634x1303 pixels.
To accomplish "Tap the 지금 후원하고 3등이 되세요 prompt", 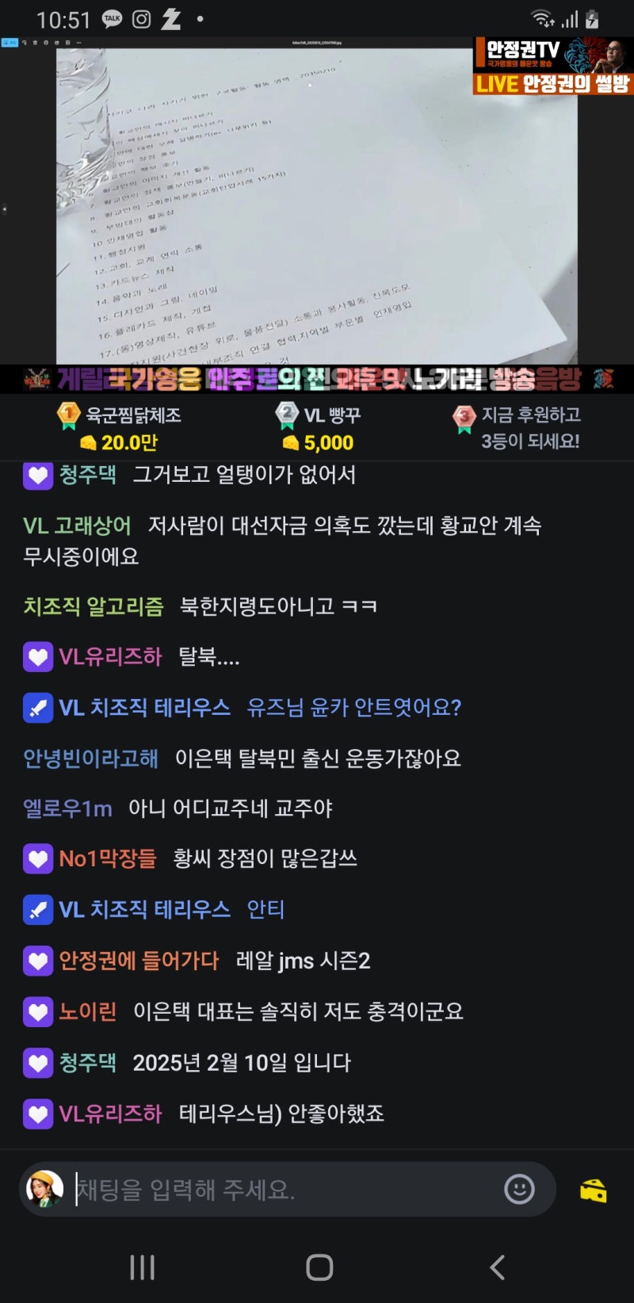I will click(x=517, y=428).
